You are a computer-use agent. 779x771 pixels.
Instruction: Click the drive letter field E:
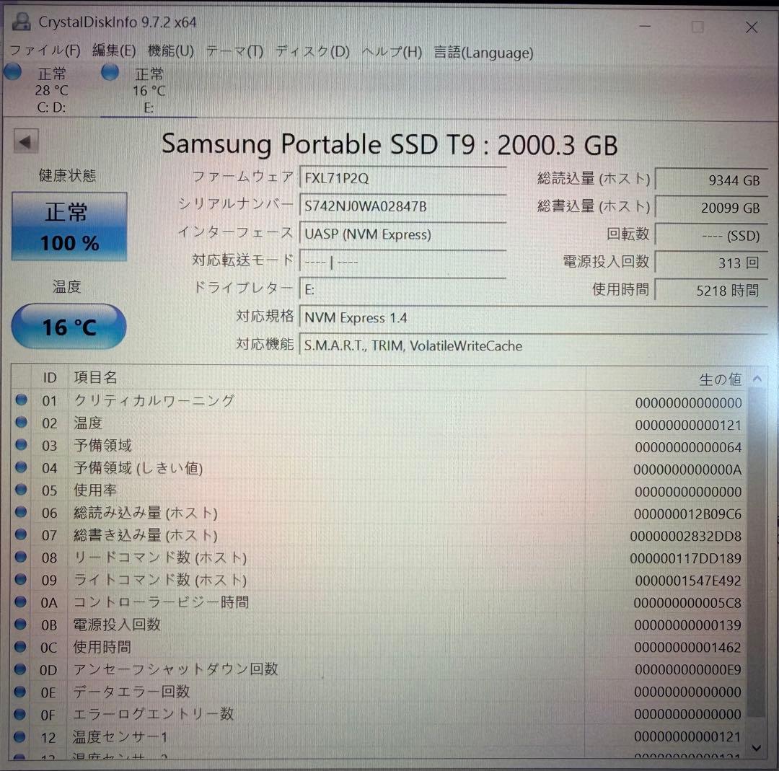point(403,289)
